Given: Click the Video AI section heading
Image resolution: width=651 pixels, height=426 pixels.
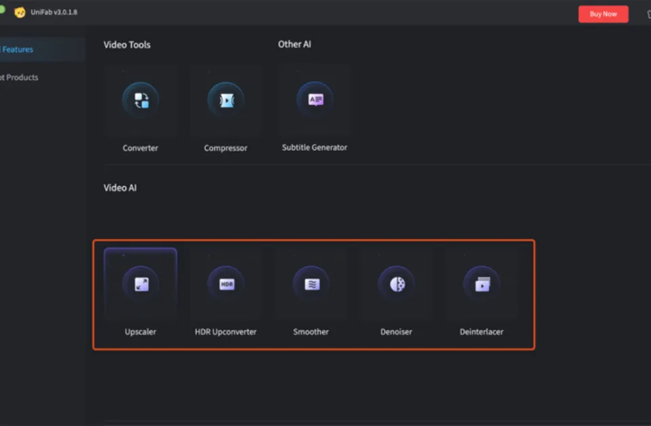Looking at the screenshot, I should [120, 188].
